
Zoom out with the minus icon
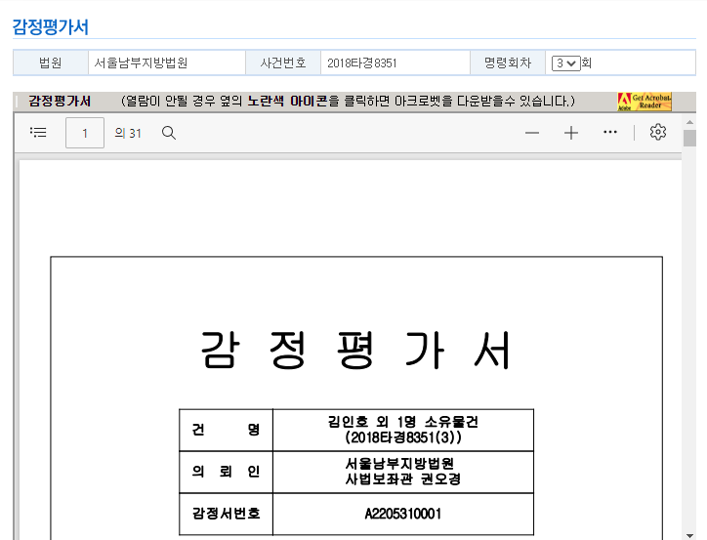coord(532,133)
